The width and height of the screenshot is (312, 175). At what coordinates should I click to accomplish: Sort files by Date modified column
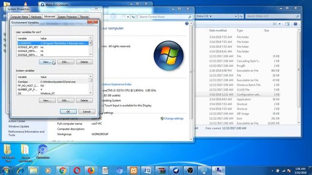click(218, 31)
